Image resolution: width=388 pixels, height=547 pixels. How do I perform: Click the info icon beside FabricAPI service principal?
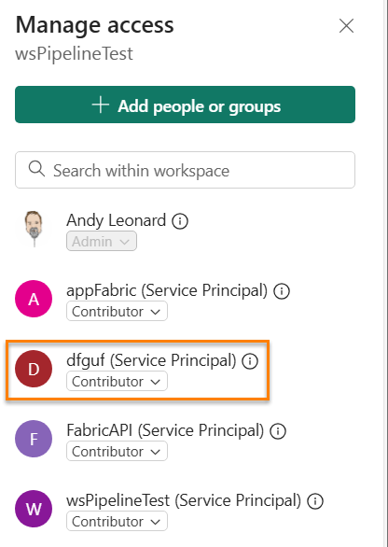click(278, 431)
